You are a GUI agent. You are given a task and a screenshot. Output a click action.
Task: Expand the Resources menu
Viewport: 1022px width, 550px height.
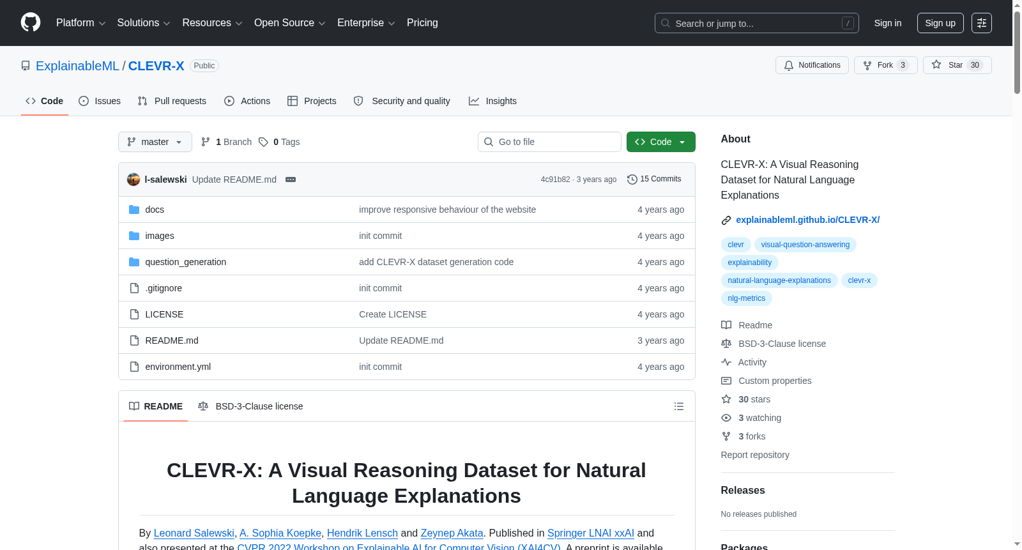point(212,23)
